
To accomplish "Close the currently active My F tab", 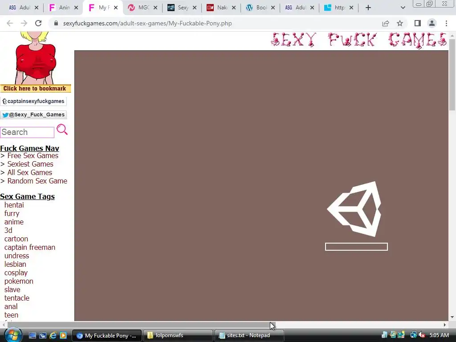I will tap(116, 8).
